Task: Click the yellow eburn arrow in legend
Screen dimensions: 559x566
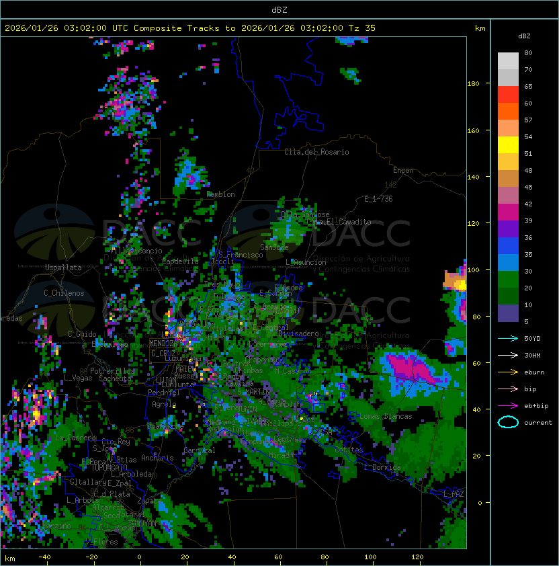Action: (508, 372)
